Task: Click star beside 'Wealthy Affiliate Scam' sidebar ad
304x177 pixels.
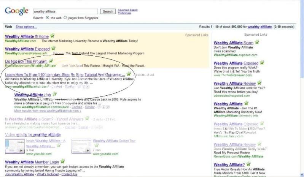Action: click(257, 42)
